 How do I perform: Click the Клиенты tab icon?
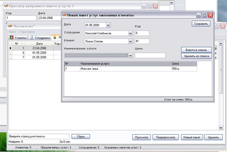[x=12, y=38]
